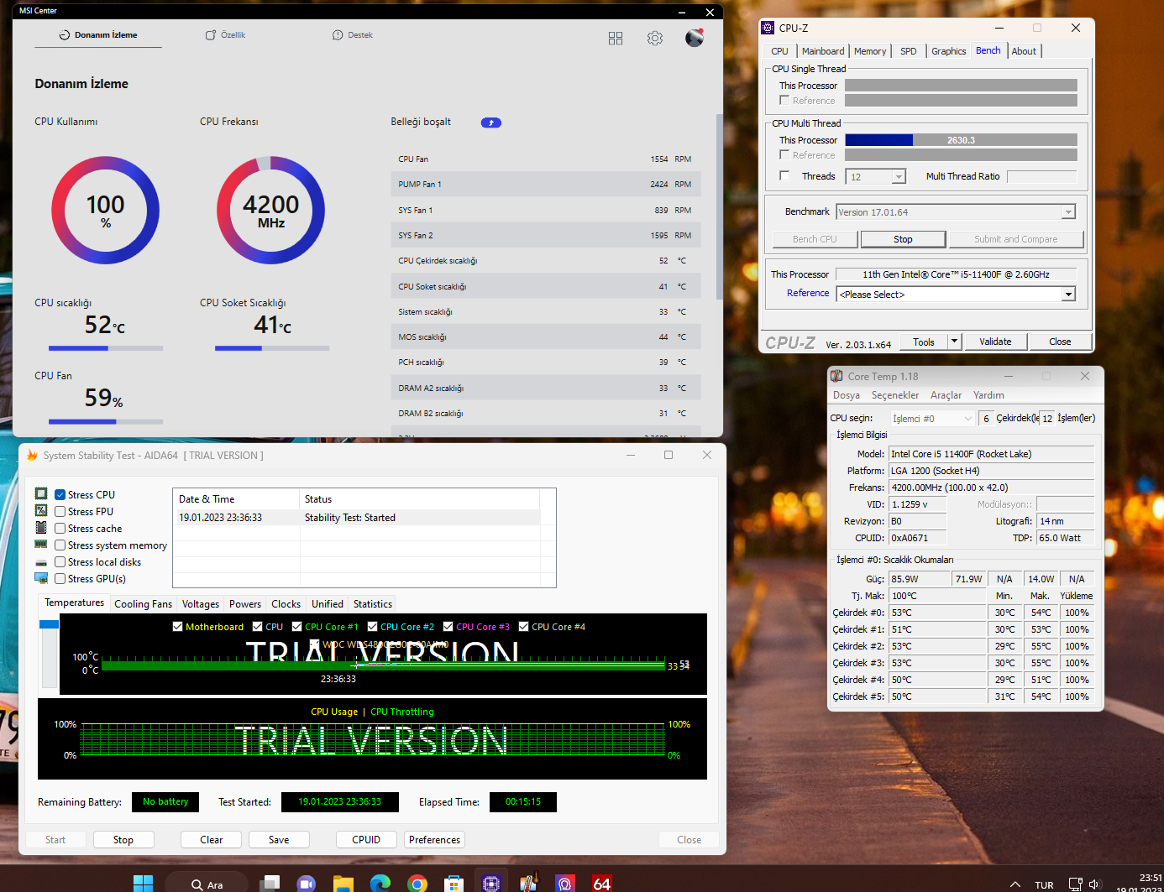The height and width of the screenshot is (892, 1164).
Task: Switch to Özellik tab in MSI Center
Action: pos(225,35)
